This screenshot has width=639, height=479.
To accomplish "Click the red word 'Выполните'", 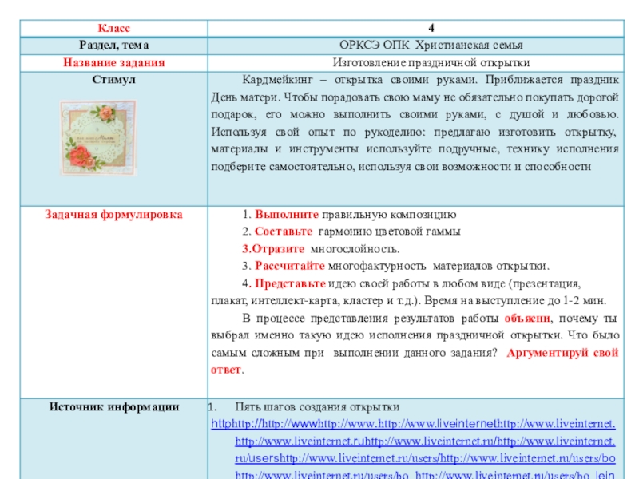I will [x=287, y=215].
